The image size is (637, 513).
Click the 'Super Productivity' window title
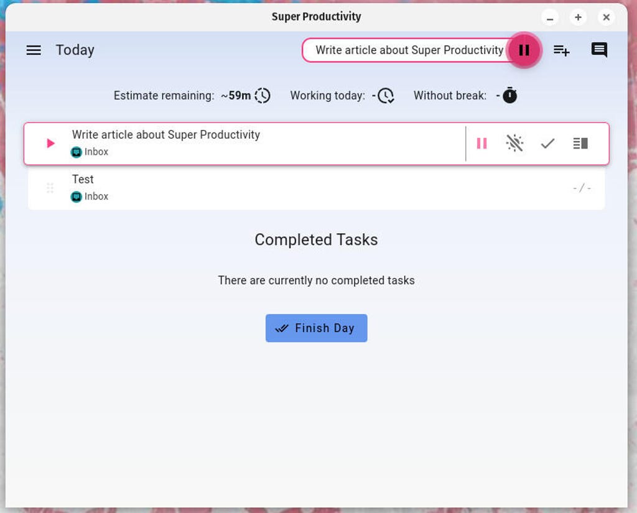click(317, 17)
